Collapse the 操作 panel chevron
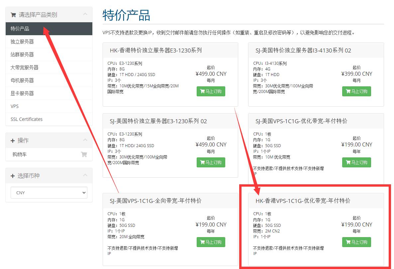 (x=85, y=140)
